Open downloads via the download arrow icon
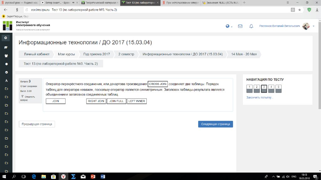 point(317,10)
